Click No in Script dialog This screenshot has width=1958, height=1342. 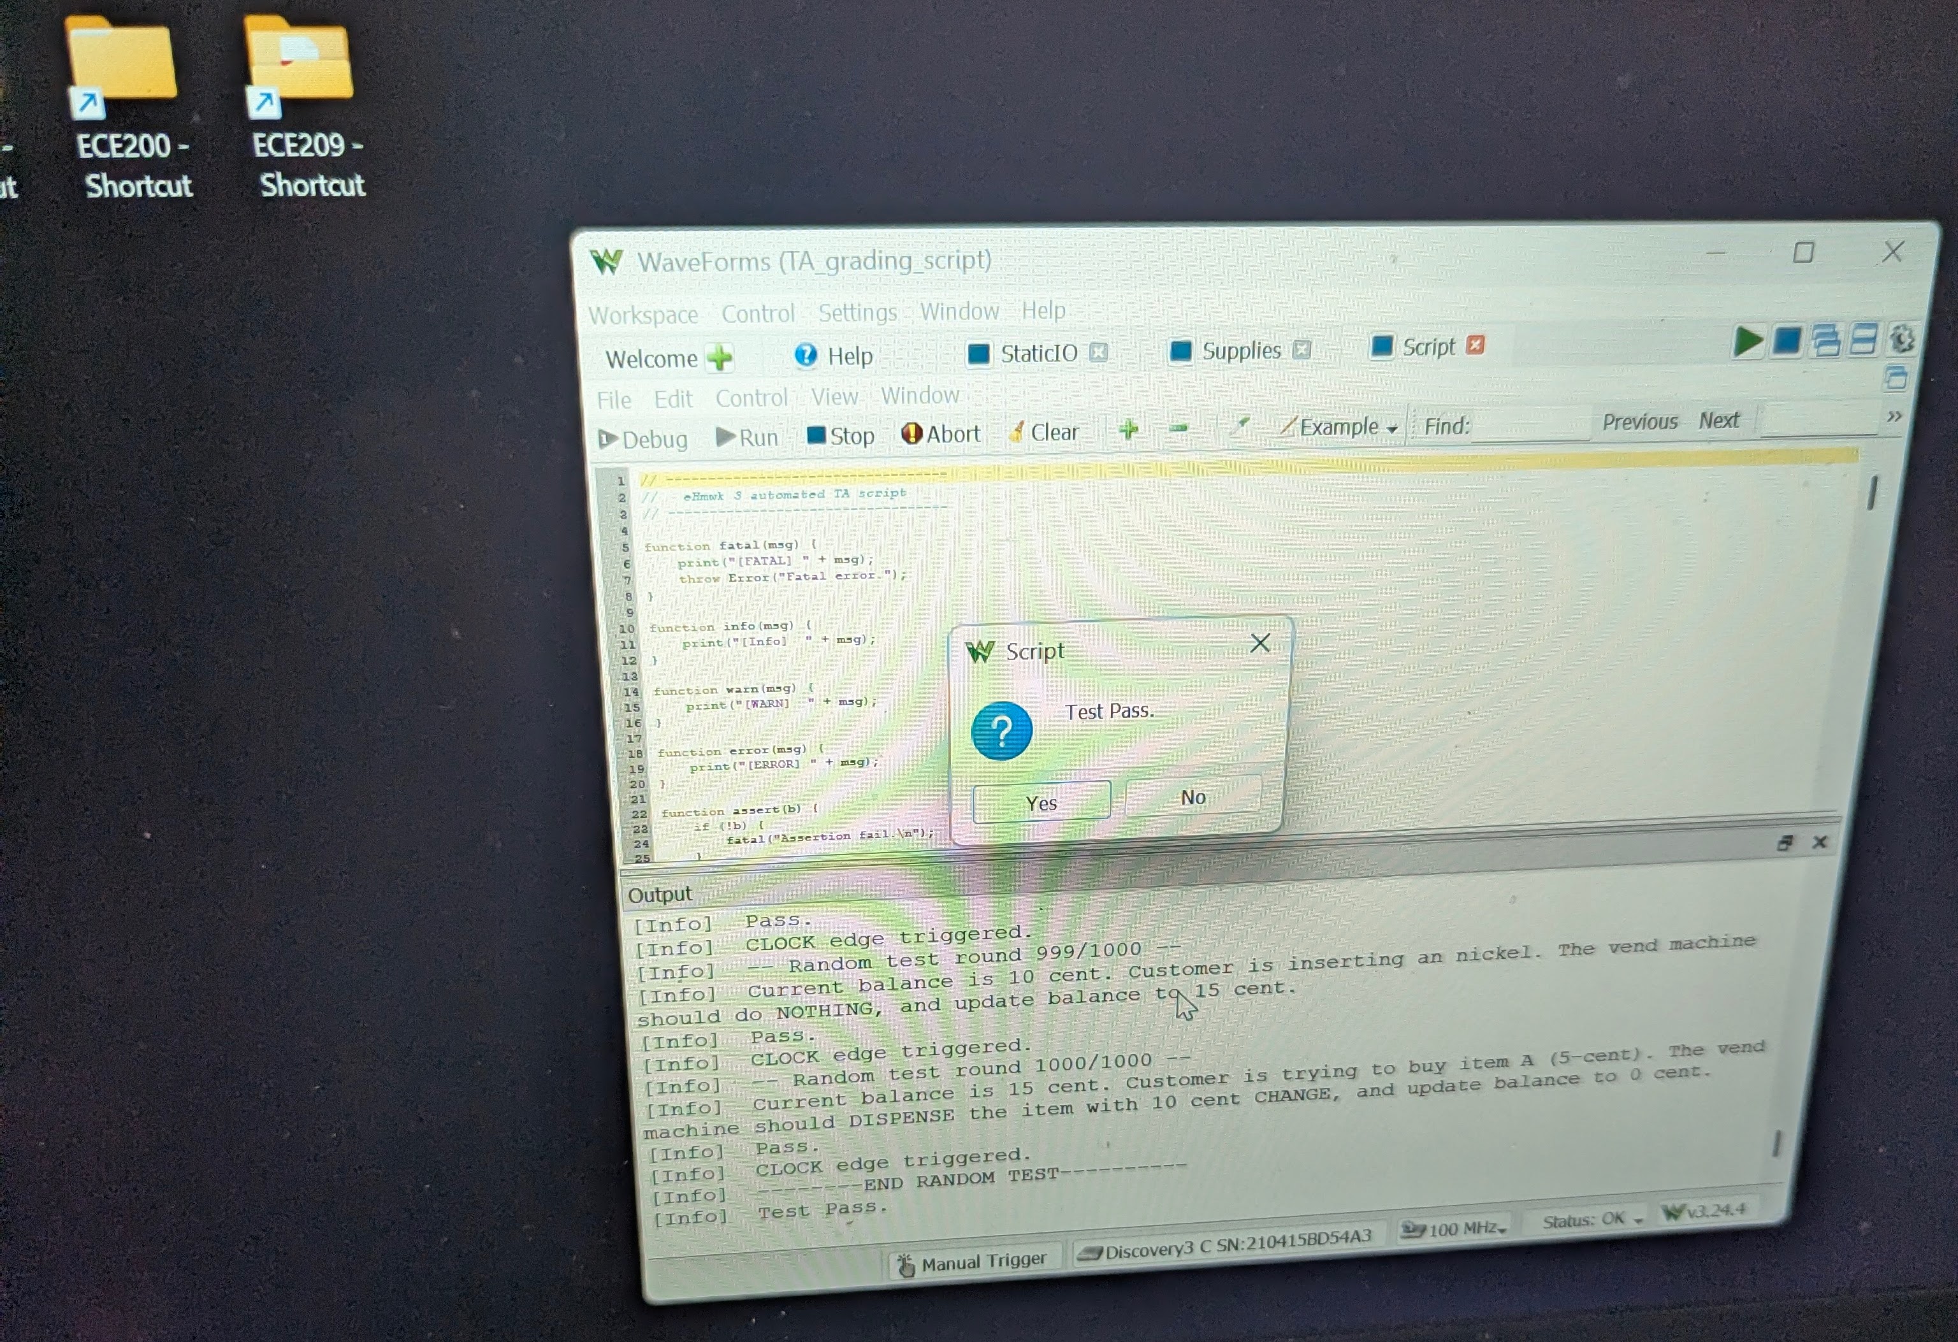[x=1193, y=796]
